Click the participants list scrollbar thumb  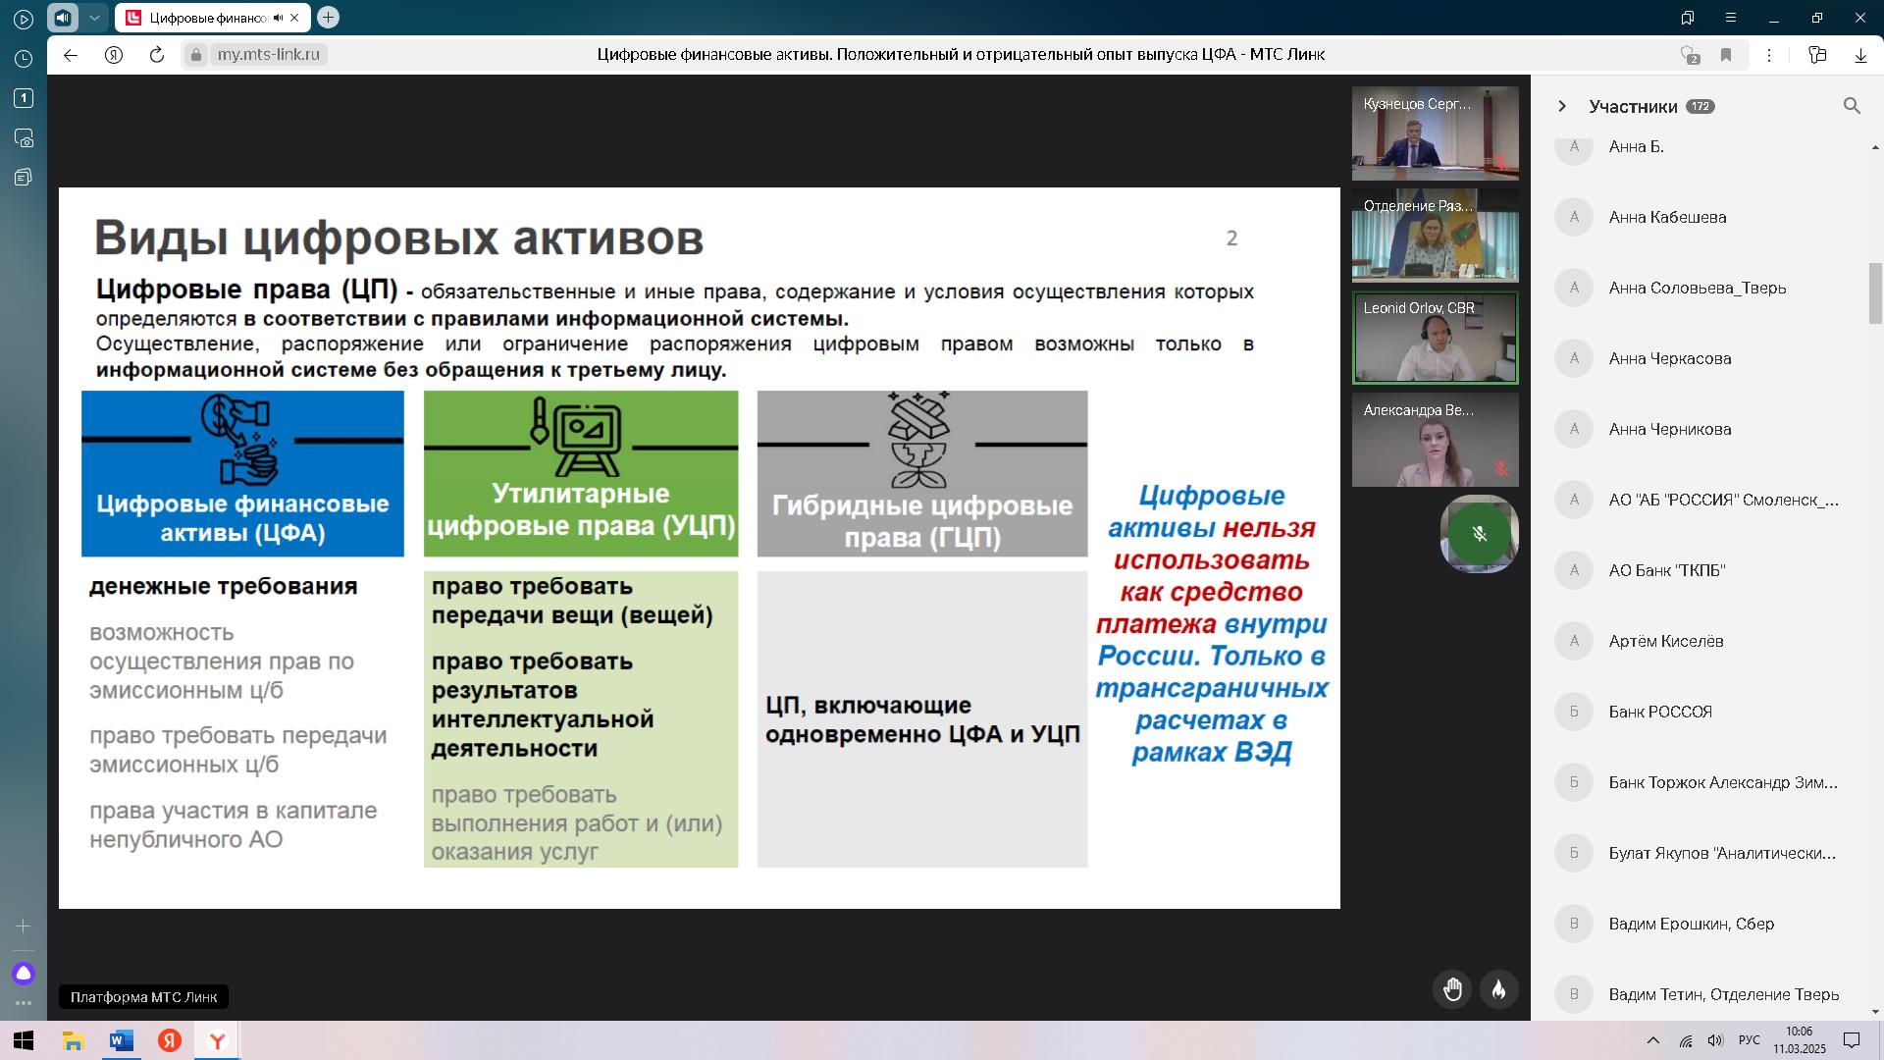(1874, 292)
